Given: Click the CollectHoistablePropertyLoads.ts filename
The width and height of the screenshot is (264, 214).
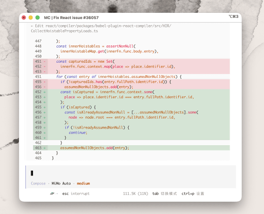Looking at the screenshot, I should [x=64, y=31].
